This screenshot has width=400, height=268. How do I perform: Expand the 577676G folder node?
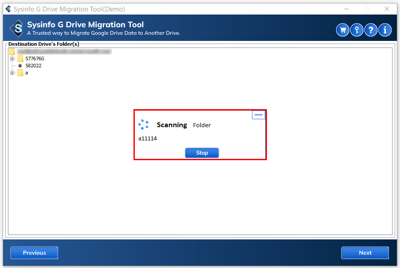[x=12, y=59]
